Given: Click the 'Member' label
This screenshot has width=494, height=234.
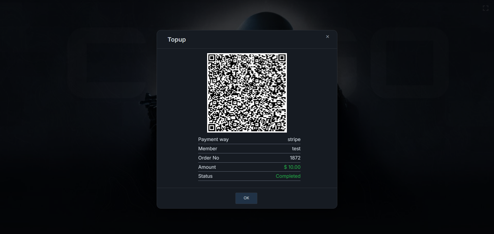Looking at the screenshot, I should click(208, 149).
